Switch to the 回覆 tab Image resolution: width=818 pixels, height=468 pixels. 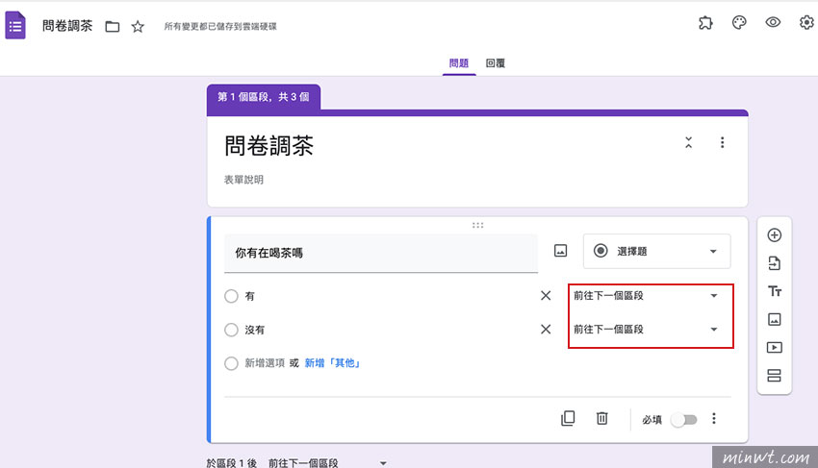tap(495, 63)
